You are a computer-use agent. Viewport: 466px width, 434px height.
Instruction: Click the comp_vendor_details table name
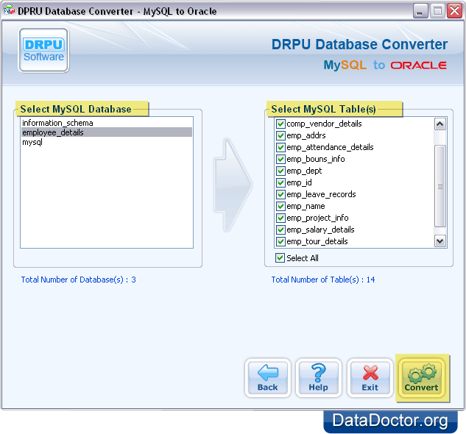click(324, 124)
